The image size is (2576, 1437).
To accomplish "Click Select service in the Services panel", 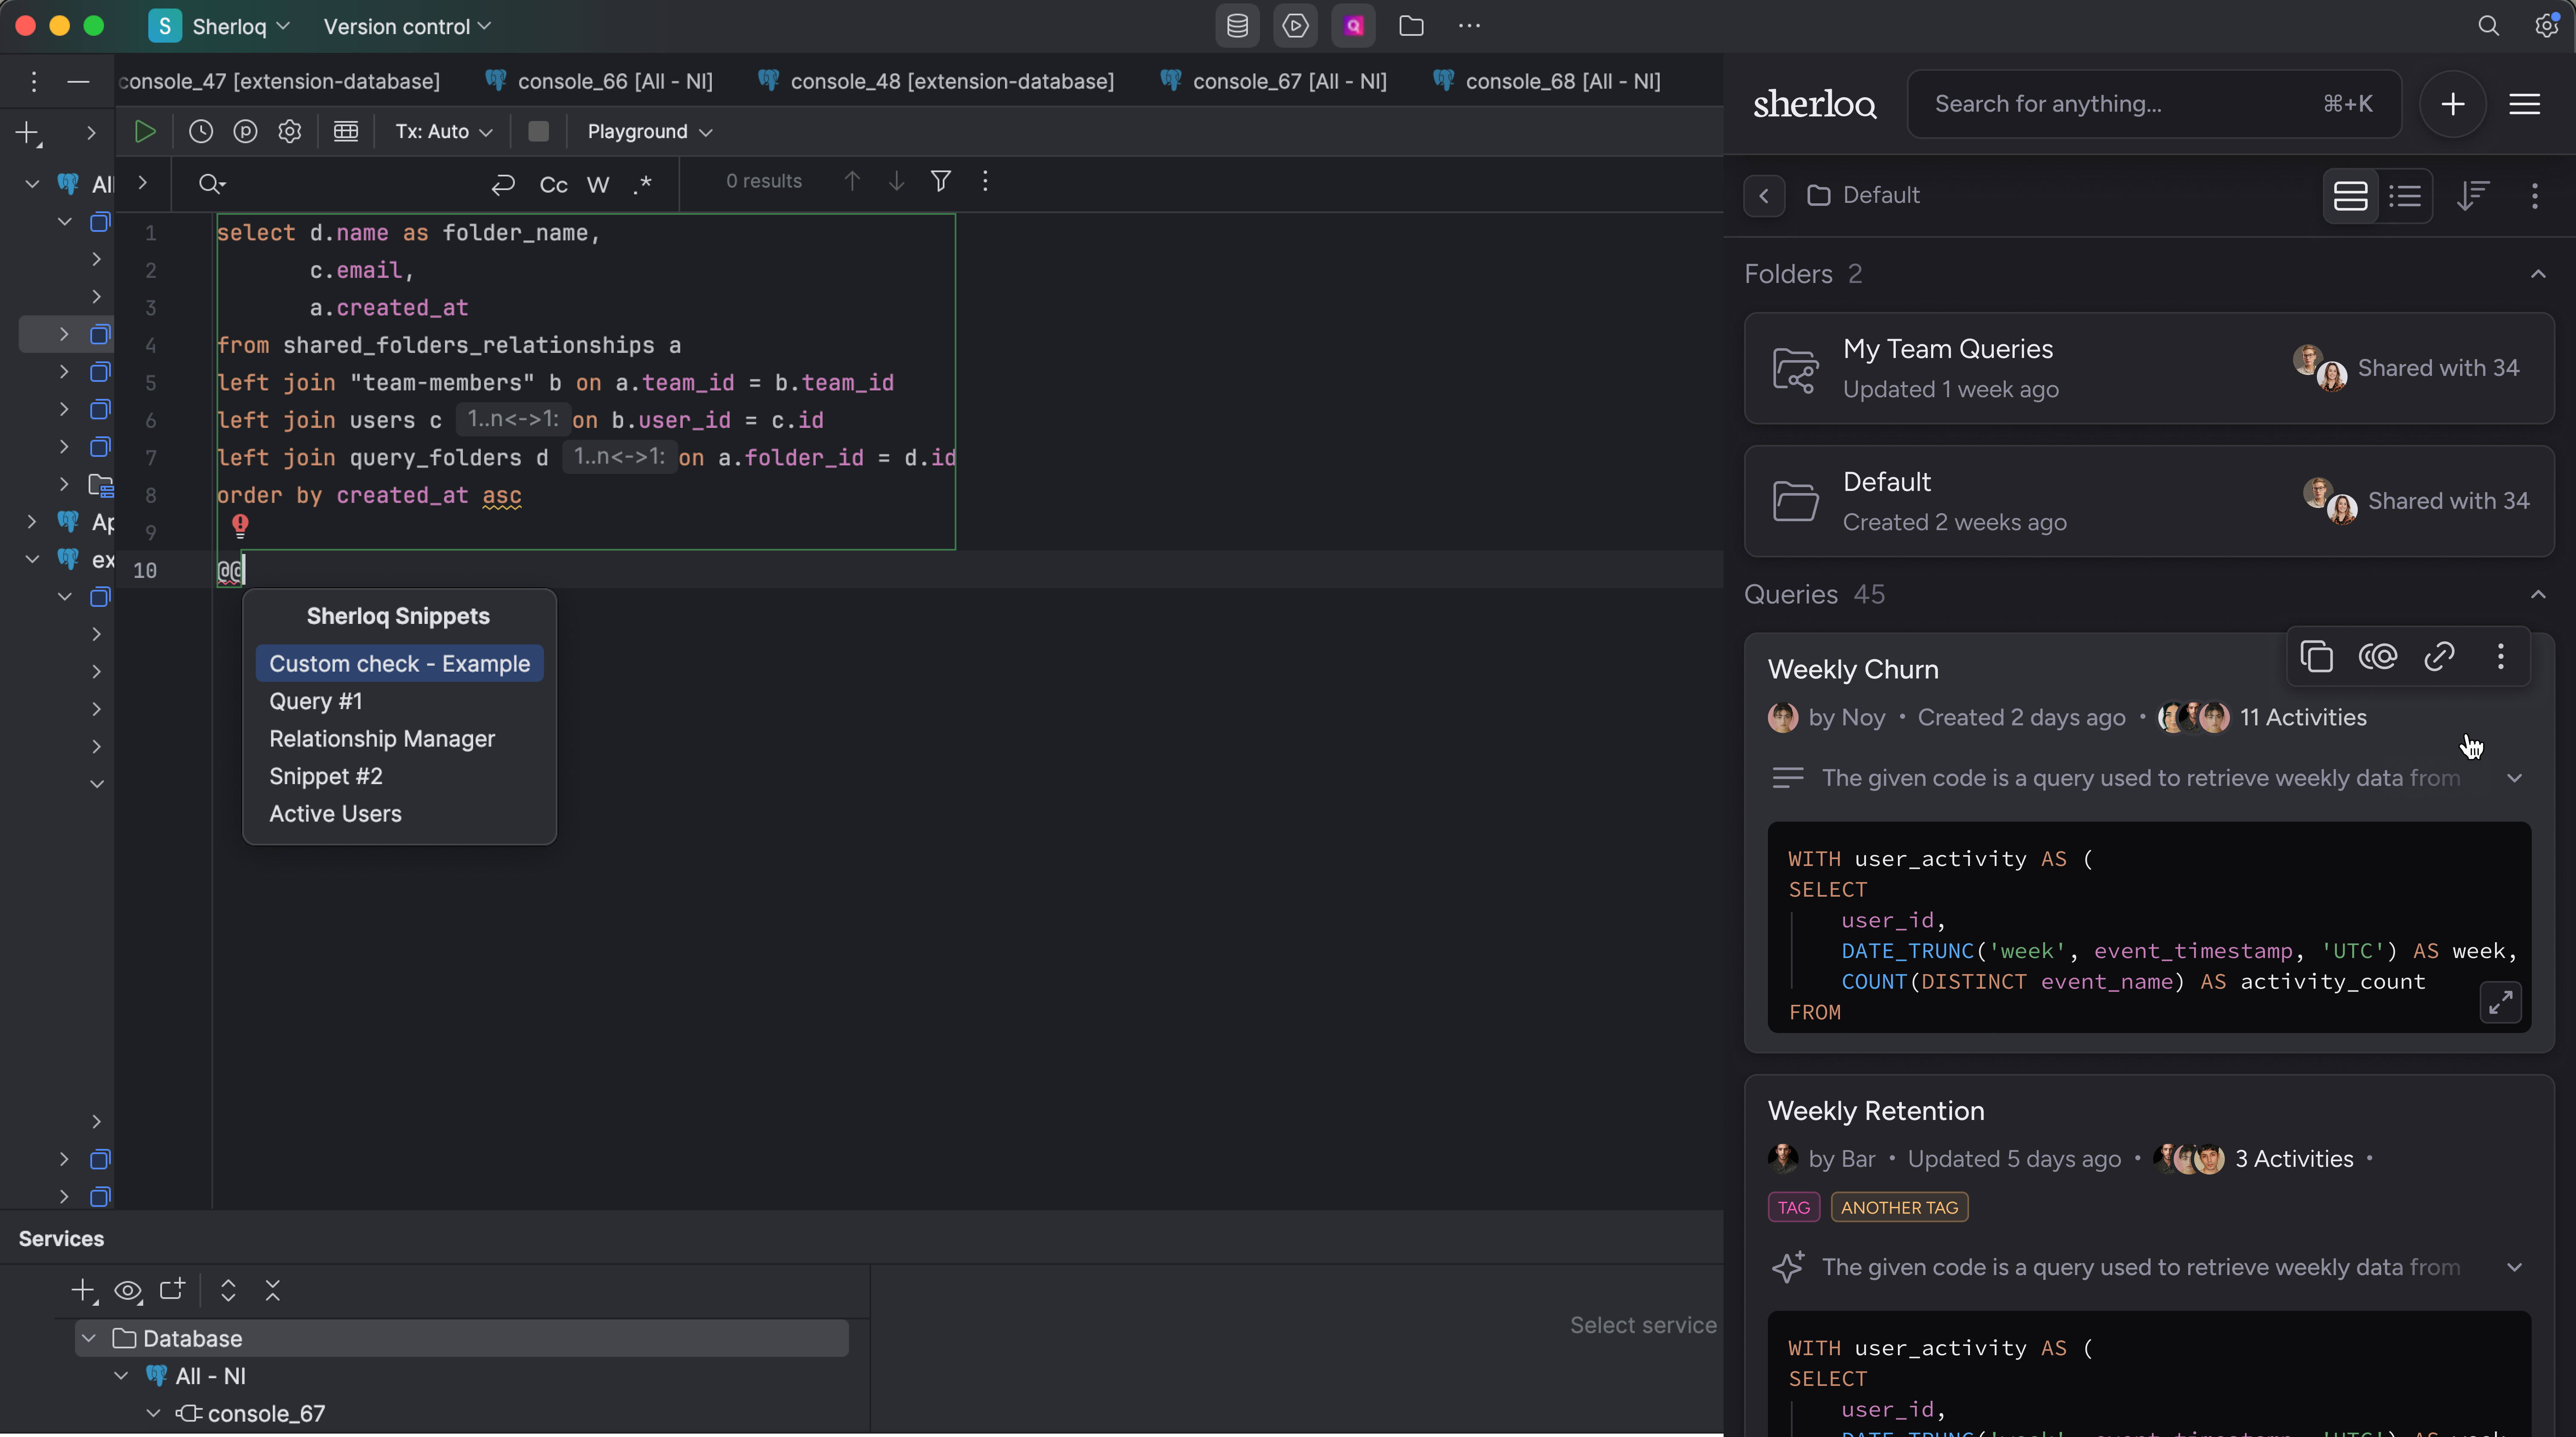I will [1643, 1324].
